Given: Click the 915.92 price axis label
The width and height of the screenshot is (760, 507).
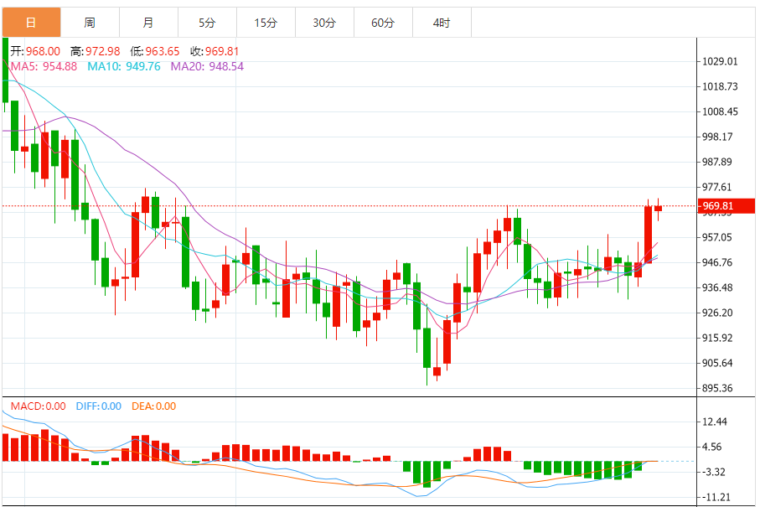Looking at the screenshot, I should pyautogui.click(x=717, y=339).
